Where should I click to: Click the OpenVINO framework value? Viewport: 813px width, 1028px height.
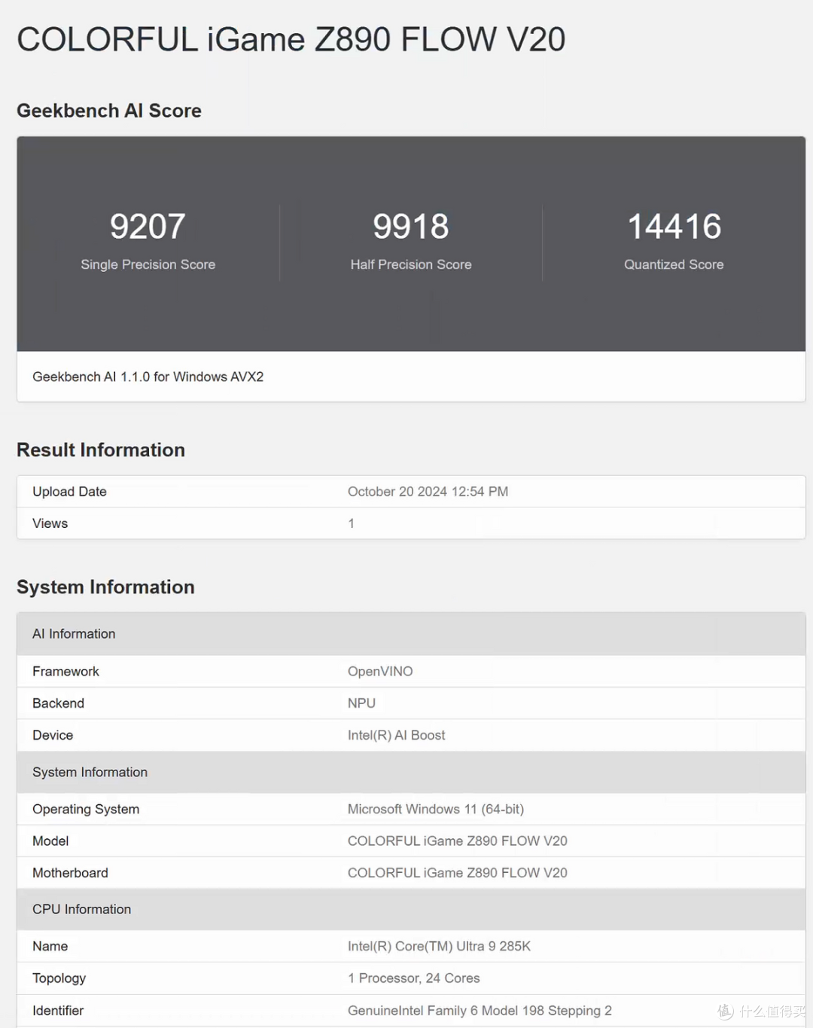click(x=380, y=671)
